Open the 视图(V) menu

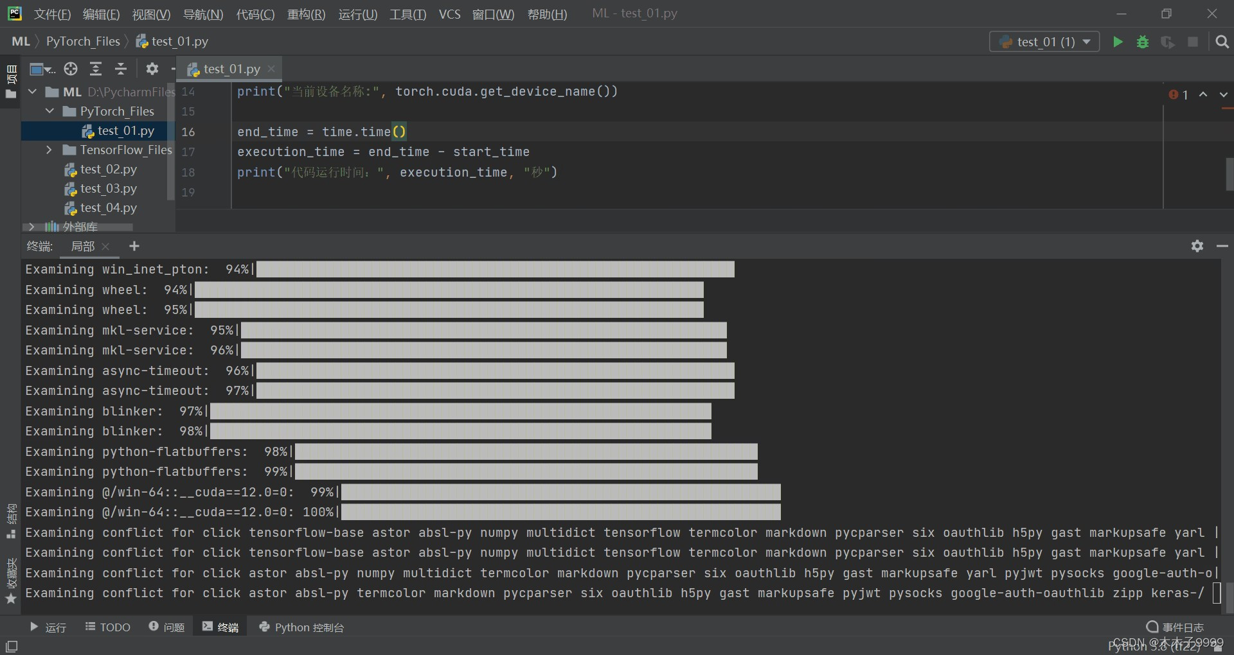pyautogui.click(x=151, y=14)
